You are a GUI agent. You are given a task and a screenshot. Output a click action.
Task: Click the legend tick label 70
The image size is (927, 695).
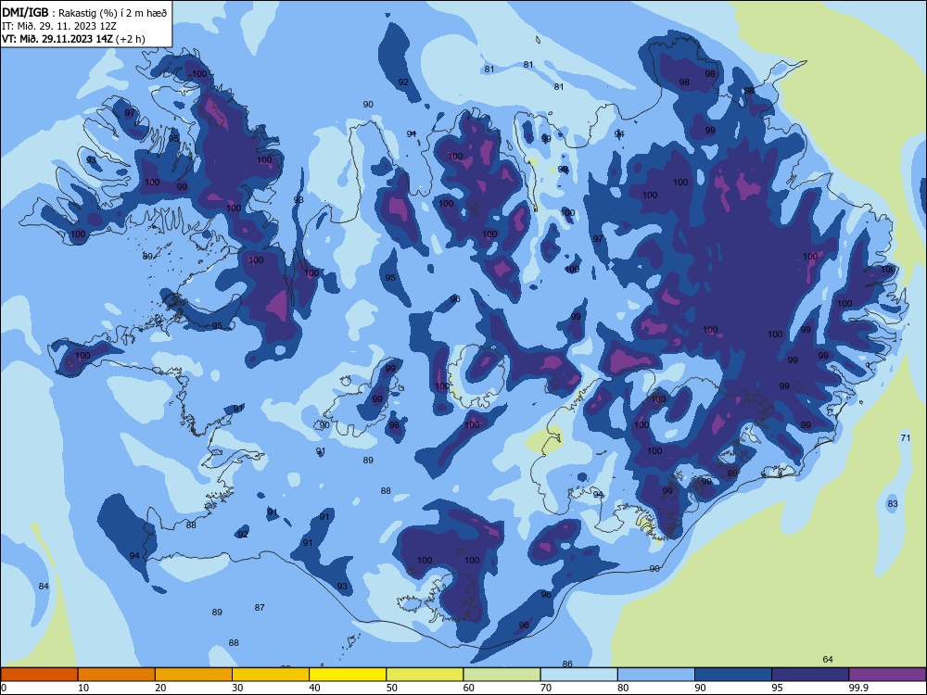pyautogui.click(x=546, y=688)
